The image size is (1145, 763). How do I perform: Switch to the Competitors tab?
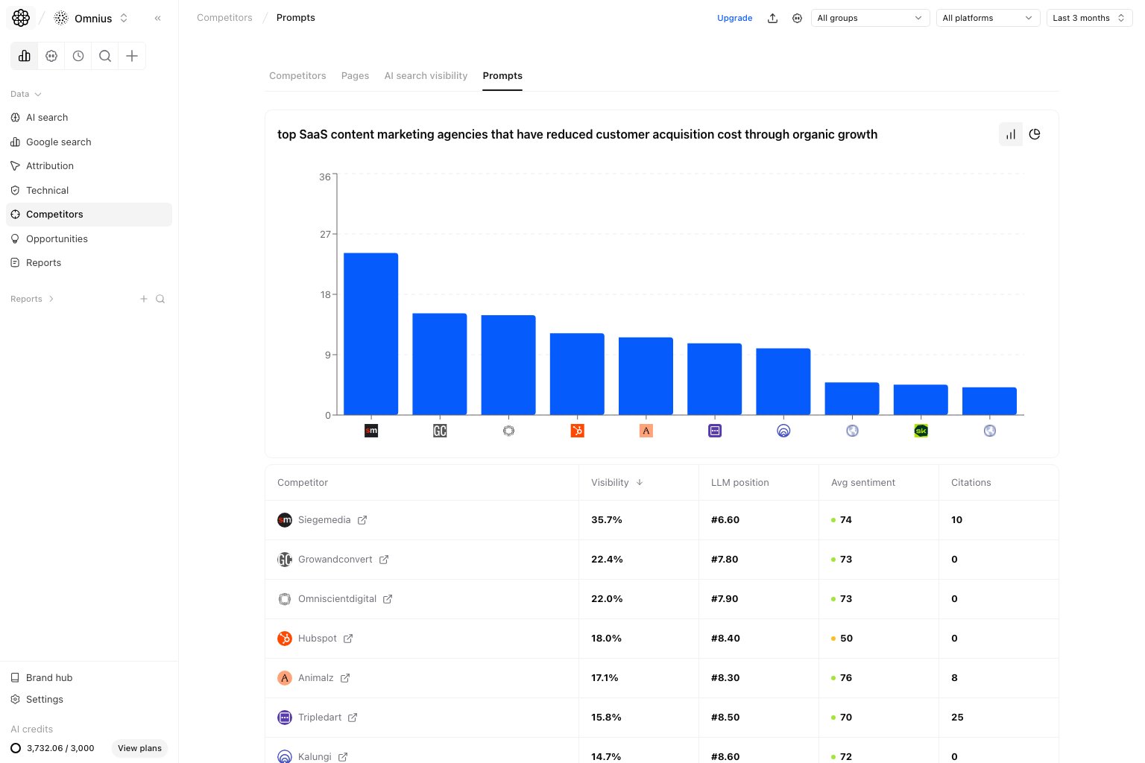[x=297, y=76]
